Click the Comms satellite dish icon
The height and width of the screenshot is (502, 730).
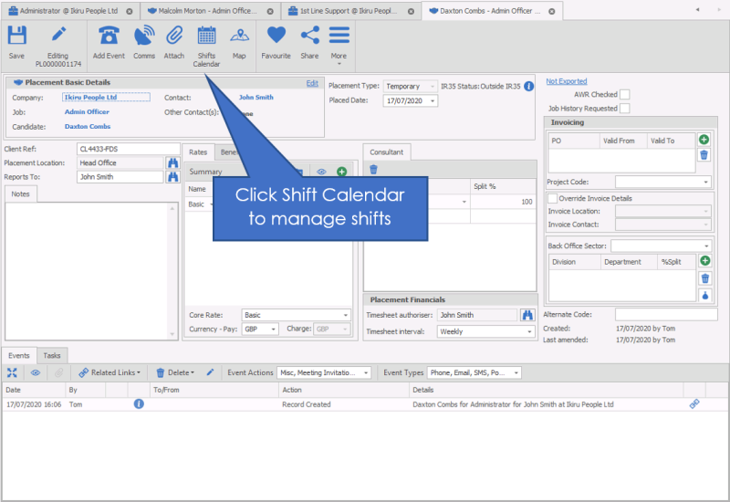tap(144, 43)
